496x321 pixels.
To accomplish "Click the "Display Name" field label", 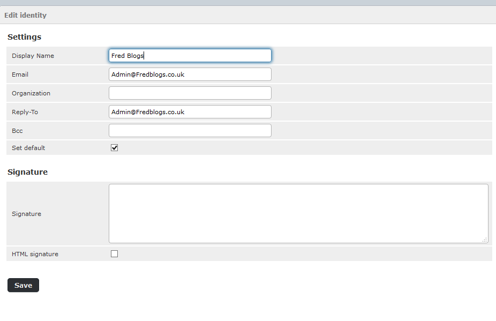I will [x=33, y=56].
